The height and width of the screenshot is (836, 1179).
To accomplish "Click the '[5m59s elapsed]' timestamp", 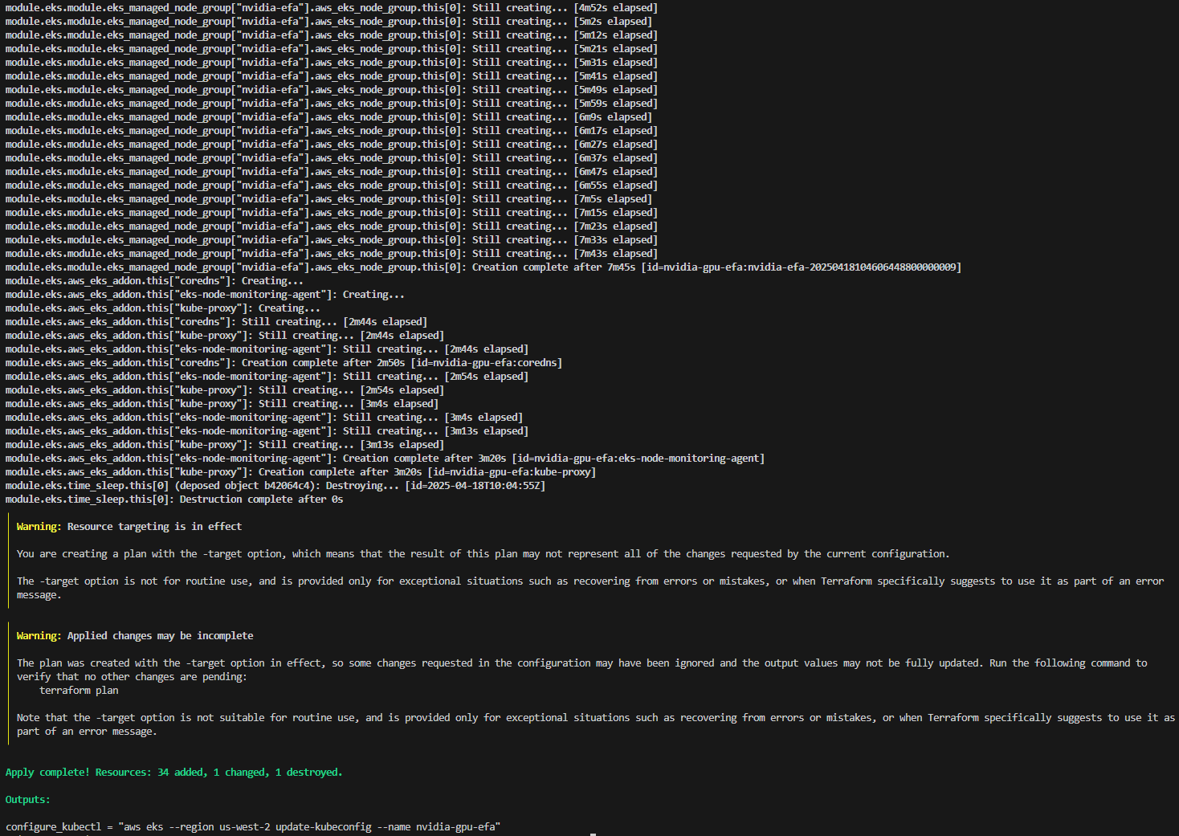I will (x=615, y=104).
